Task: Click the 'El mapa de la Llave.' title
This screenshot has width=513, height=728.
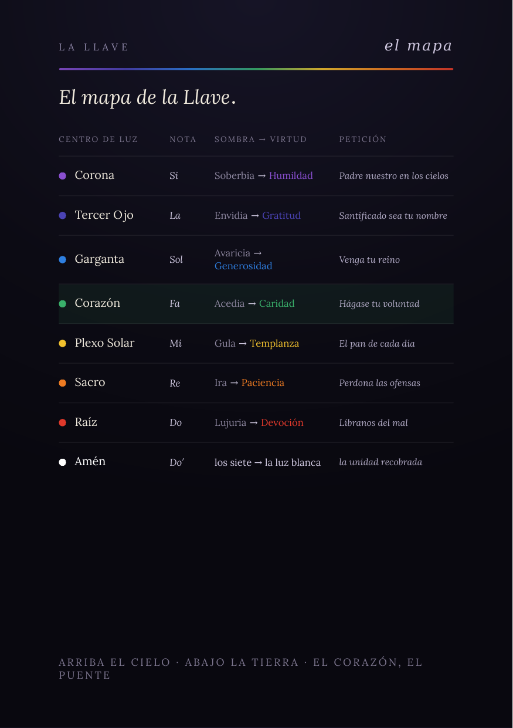Action: 148,97
